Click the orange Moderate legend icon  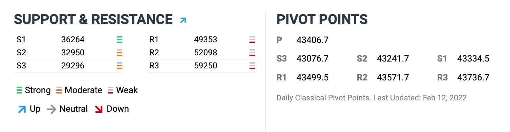(x=59, y=90)
